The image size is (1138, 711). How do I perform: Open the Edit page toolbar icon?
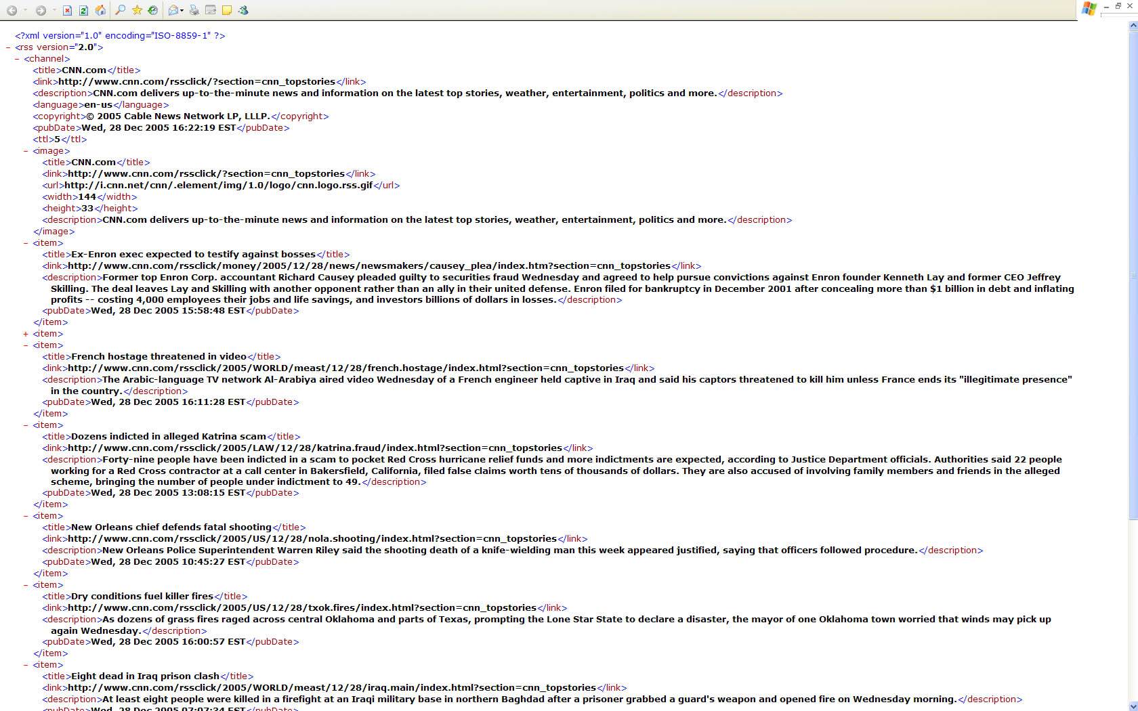[211, 10]
